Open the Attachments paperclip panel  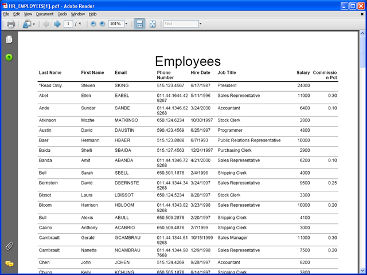click(9, 246)
